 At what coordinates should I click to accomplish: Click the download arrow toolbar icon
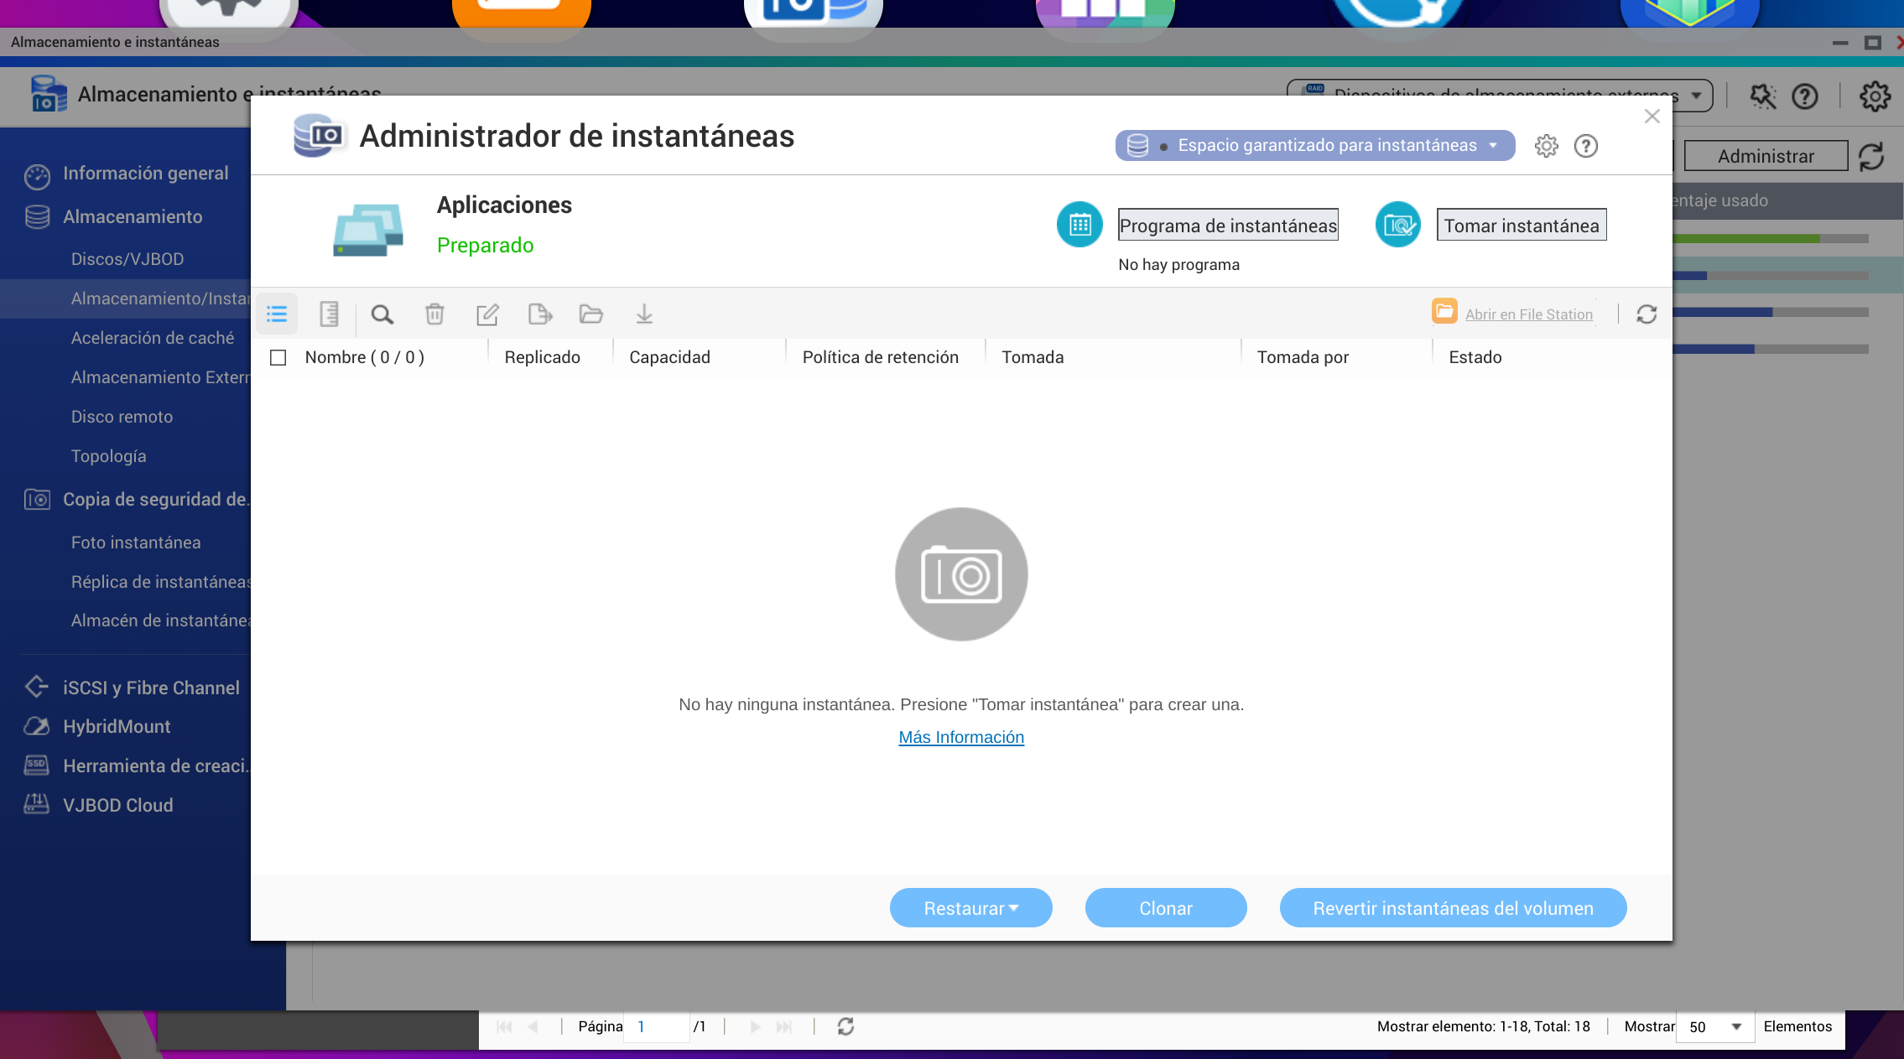[x=644, y=314]
